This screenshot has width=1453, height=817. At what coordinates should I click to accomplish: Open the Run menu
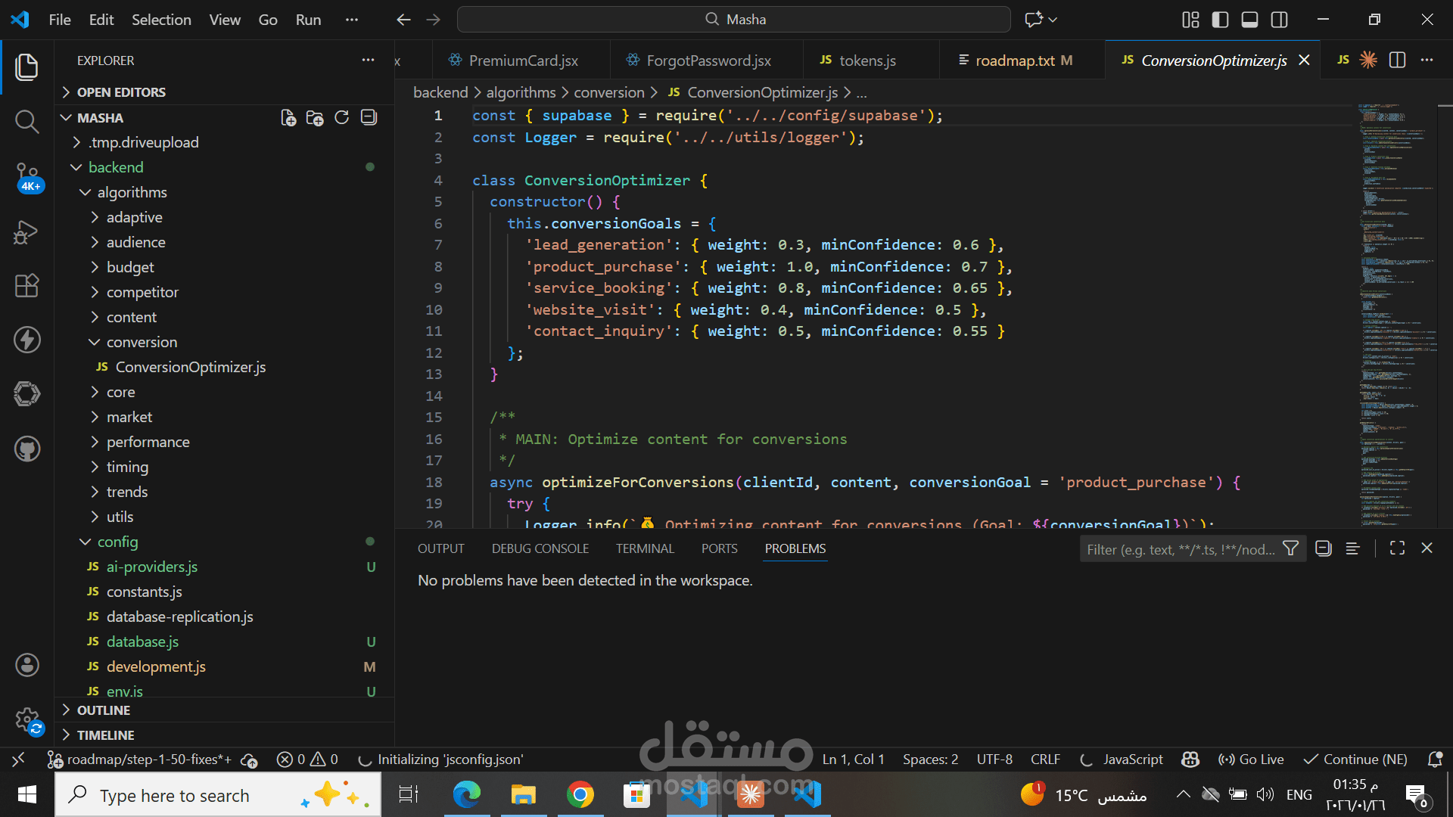(307, 20)
